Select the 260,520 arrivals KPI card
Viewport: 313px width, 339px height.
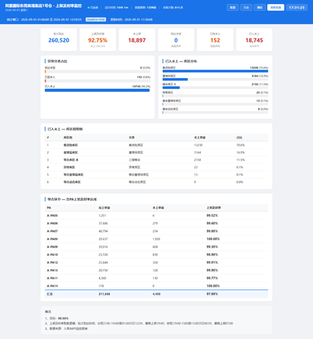pos(59,40)
